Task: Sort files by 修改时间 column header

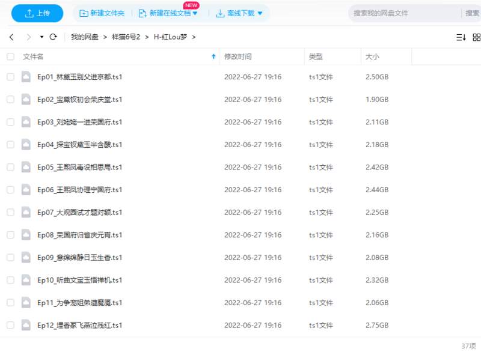Action: click(238, 56)
